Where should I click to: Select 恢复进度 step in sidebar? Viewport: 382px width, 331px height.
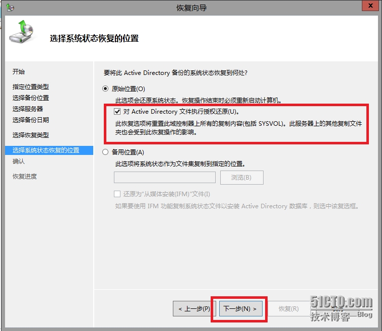[25, 177]
